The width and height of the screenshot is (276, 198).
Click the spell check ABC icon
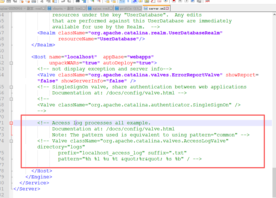(207, 1)
